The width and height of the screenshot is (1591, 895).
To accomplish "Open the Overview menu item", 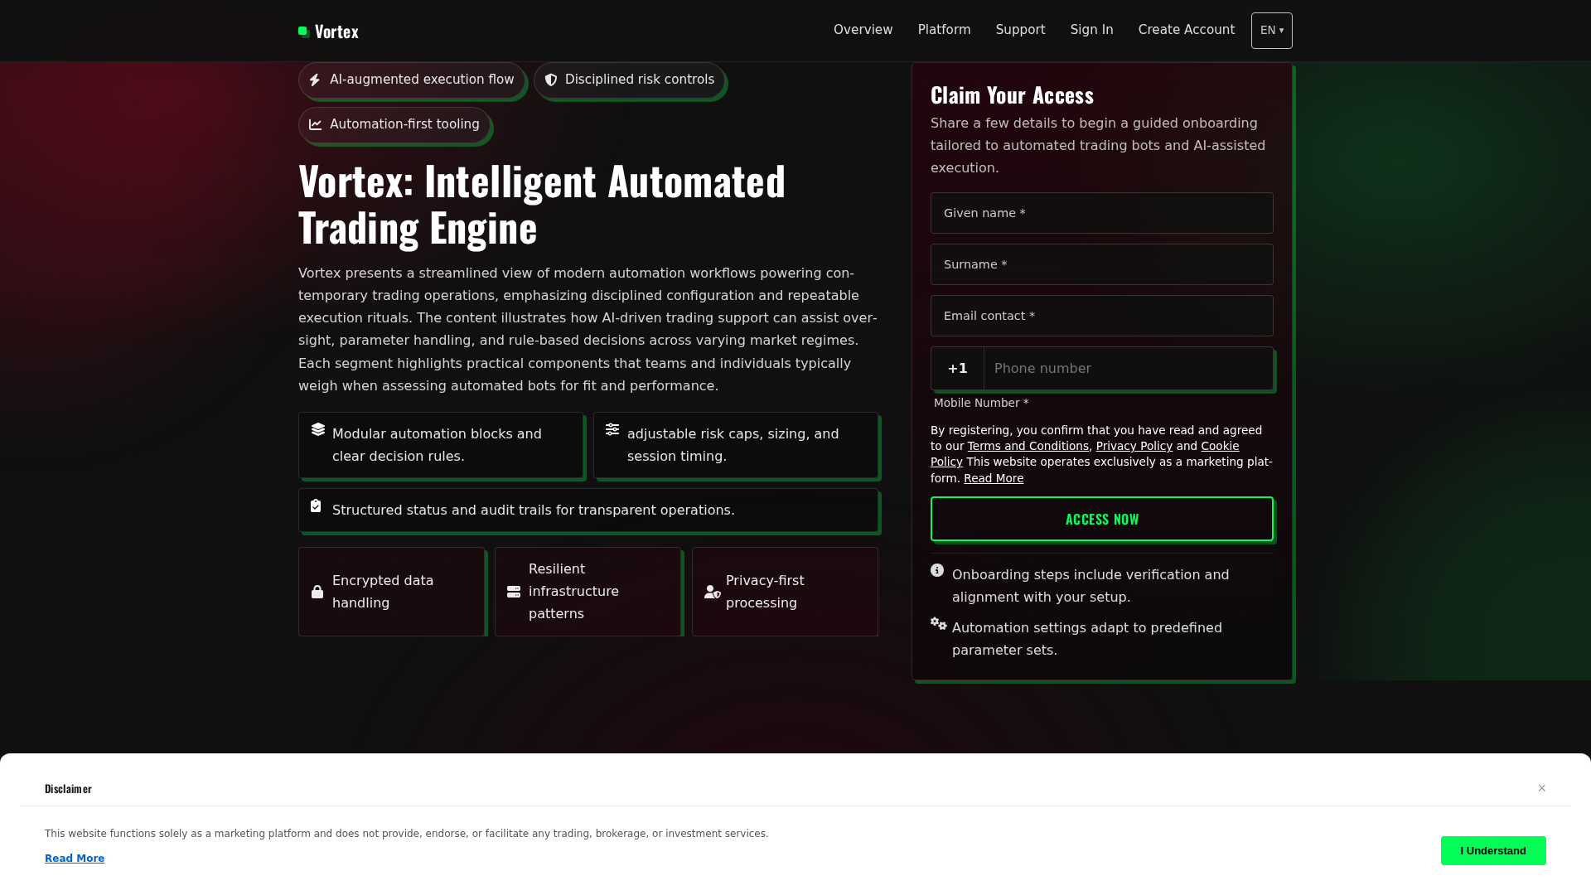I will tap(863, 30).
